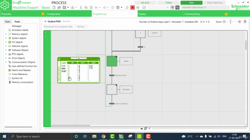
Task: Open Search and Replace tool
Action: [21, 70]
